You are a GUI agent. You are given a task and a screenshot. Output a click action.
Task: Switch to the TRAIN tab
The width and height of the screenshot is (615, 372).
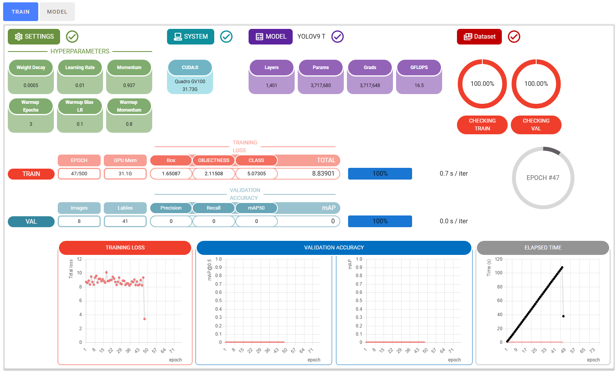coord(21,12)
